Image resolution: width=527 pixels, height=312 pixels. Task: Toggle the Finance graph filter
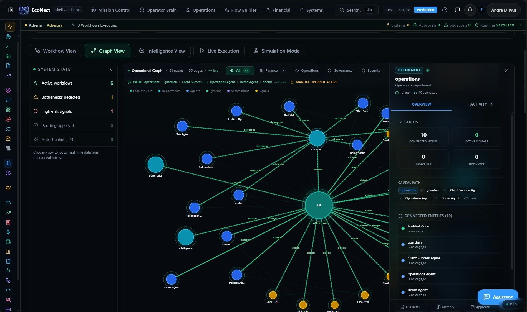[272, 71]
